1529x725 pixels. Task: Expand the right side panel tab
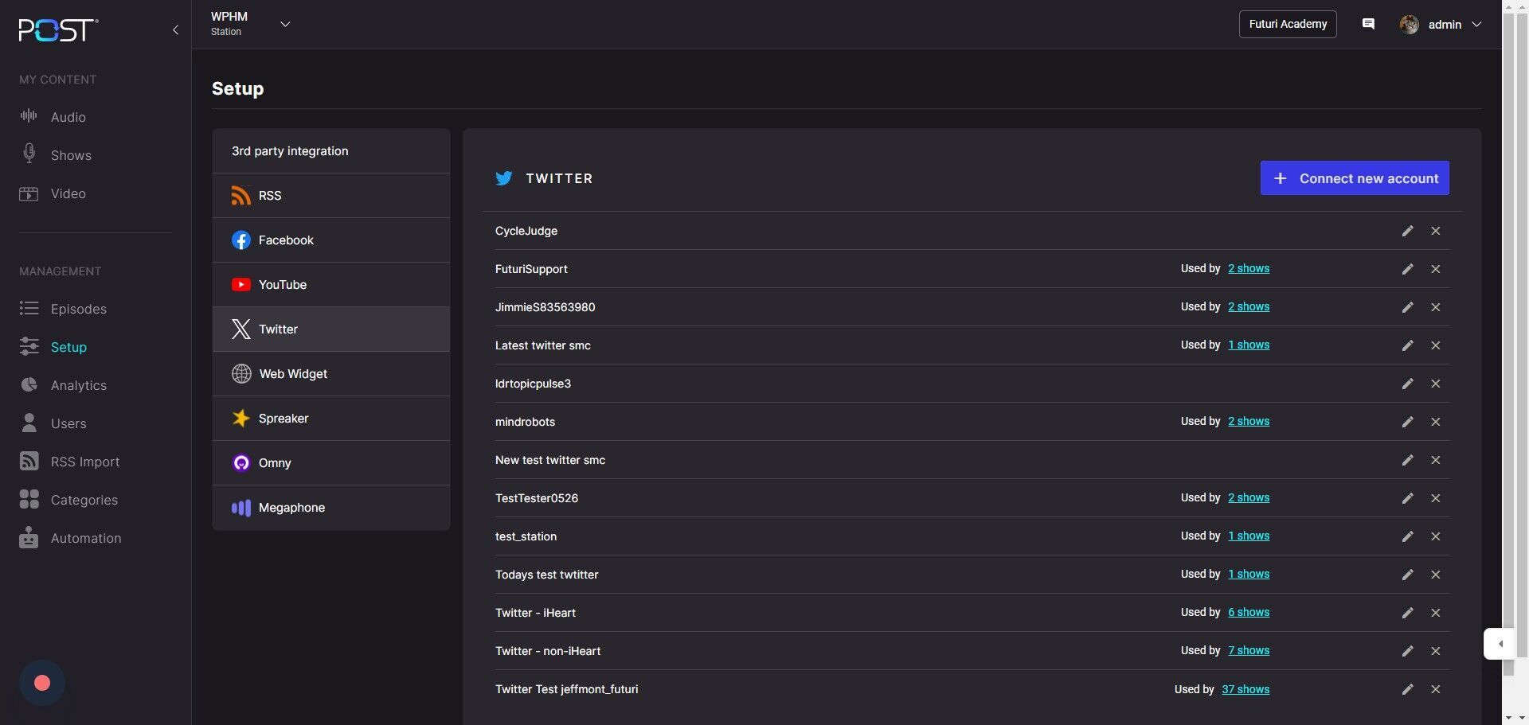point(1500,644)
